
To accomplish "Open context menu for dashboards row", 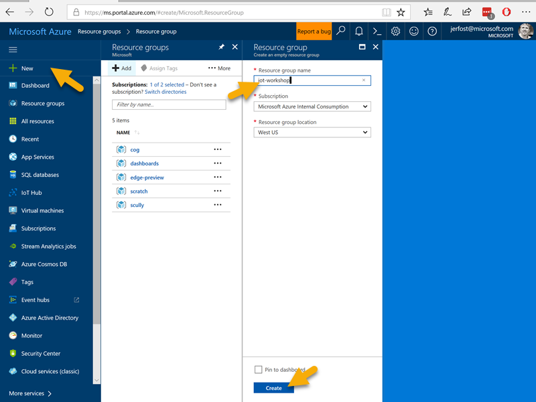I will click(x=218, y=163).
